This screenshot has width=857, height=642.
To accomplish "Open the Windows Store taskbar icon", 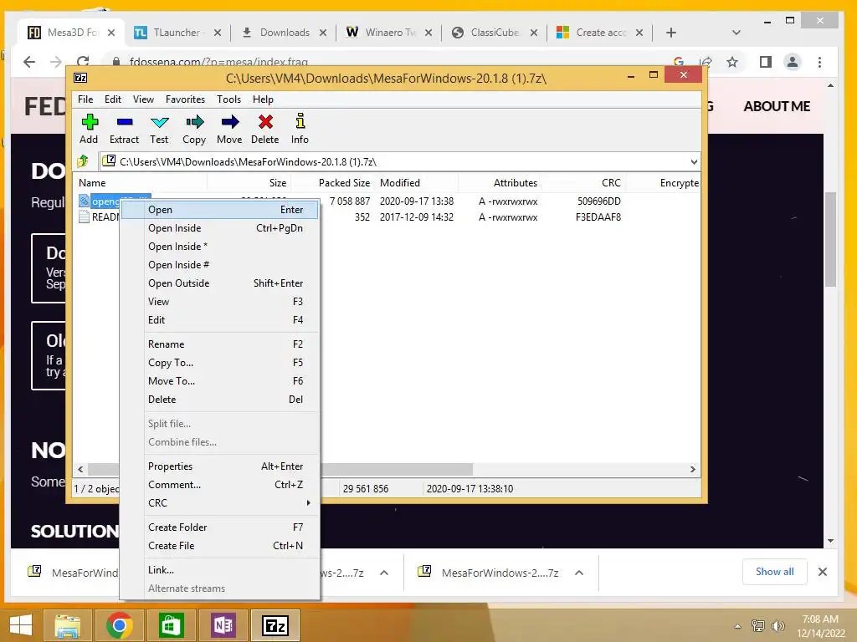I will (171, 625).
